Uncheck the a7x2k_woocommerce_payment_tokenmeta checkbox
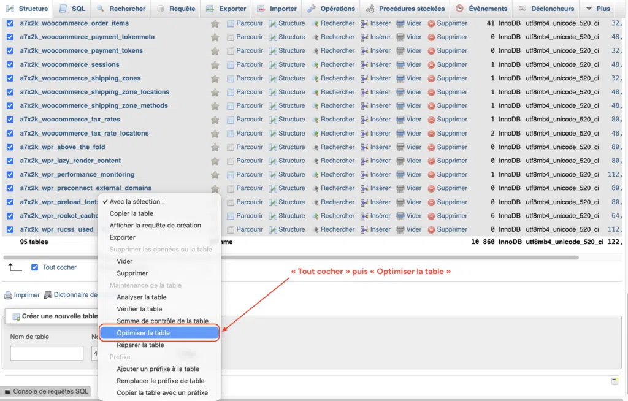628x401 pixels. point(10,37)
